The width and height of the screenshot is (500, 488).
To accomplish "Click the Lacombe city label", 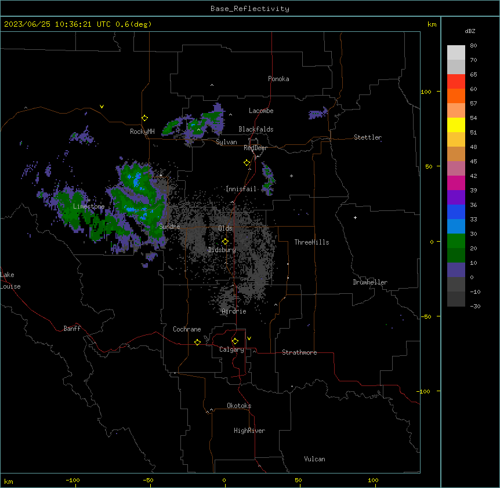I will (x=261, y=111).
